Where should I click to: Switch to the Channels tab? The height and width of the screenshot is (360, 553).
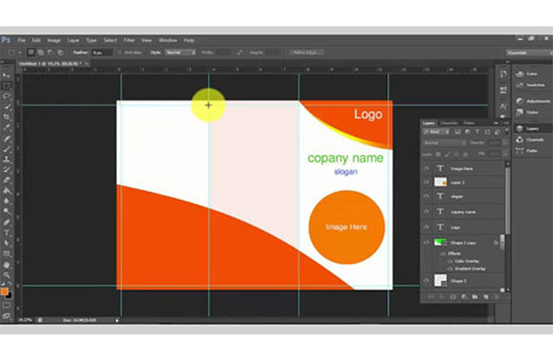449,123
